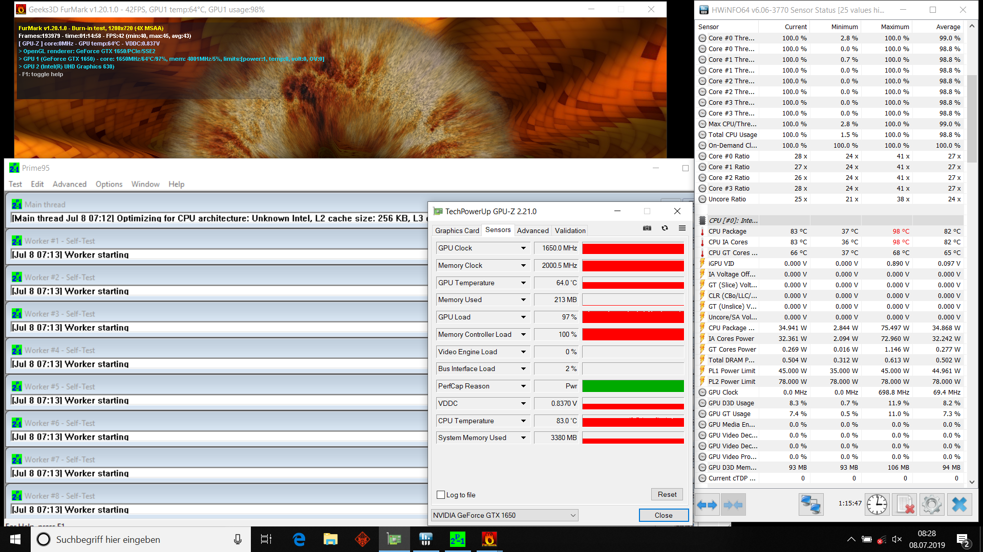Click the stop logging sheet icon
983x552 pixels.
point(904,505)
